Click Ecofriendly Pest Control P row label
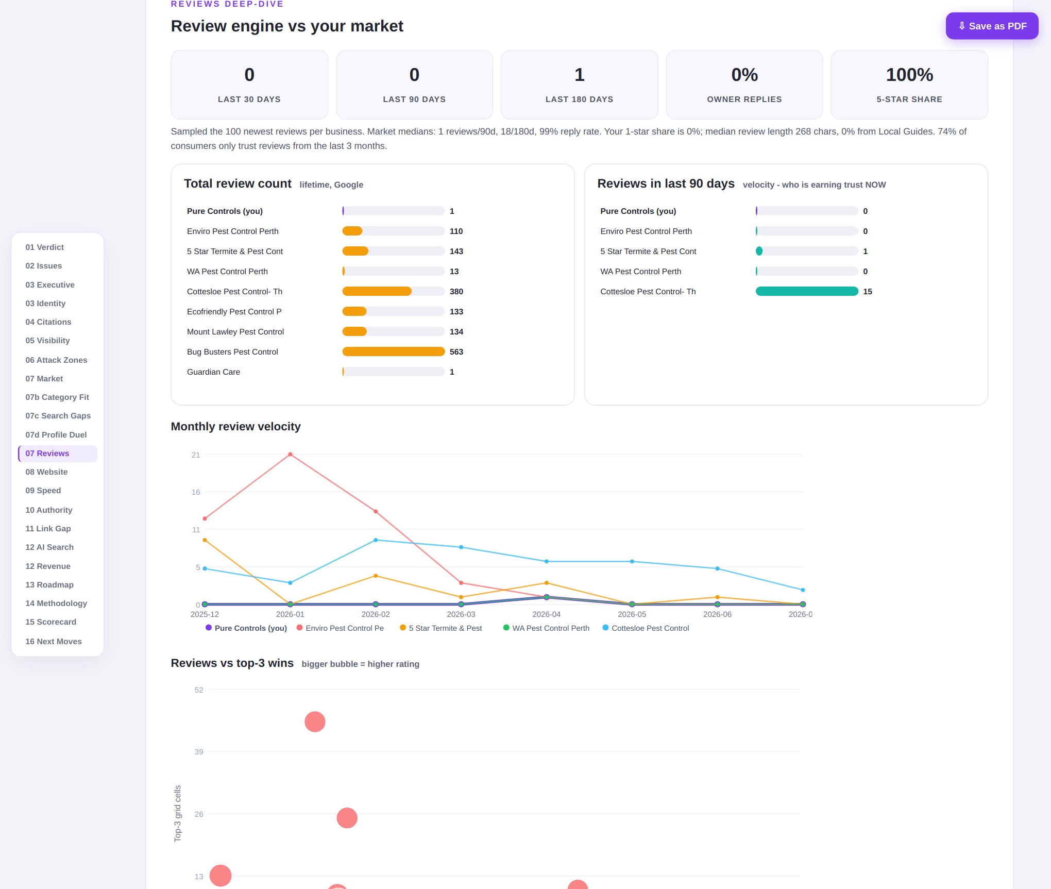The height and width of the screenshot is (889, 1051). pyautogui.click(x=234, y=311)
